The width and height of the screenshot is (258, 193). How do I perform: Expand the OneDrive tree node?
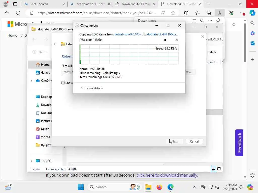31,81
